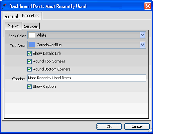Click in the Caption text field
Viewport: 182px width, 136px height.
(87, 78)
